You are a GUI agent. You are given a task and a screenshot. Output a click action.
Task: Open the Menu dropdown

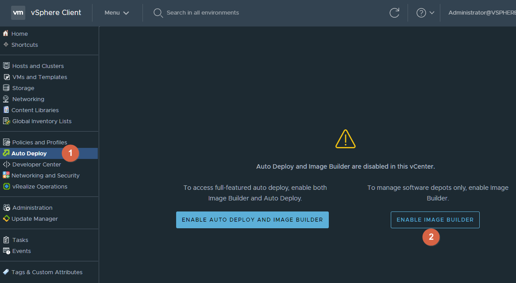tap(117, 13)
